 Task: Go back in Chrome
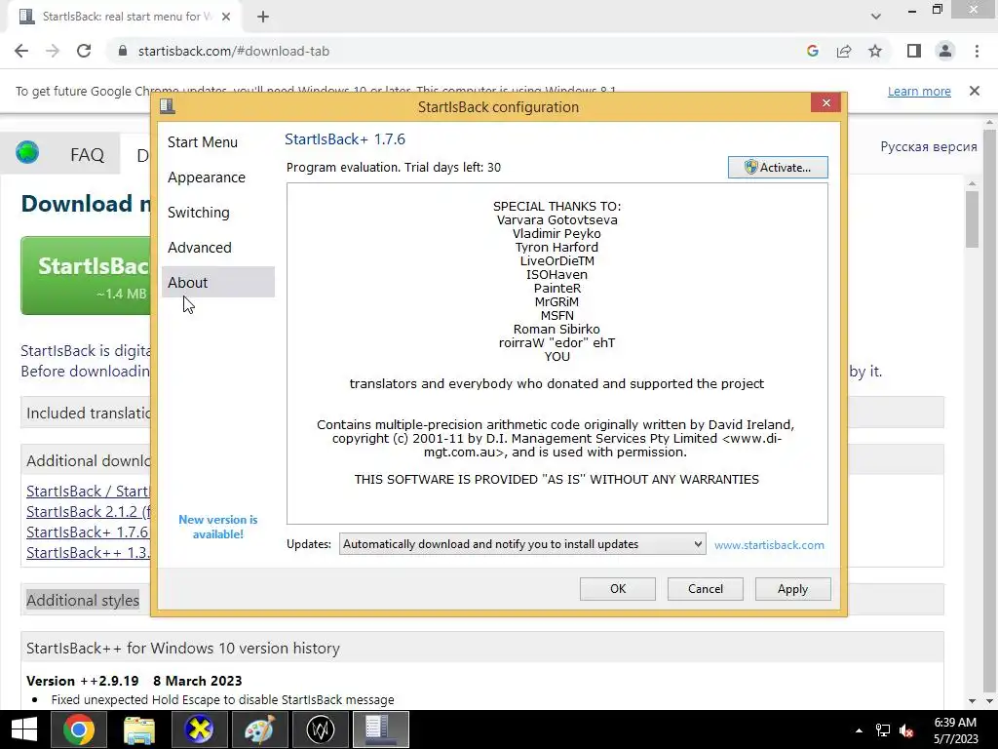pyautogui.click(x=21, y=51)
